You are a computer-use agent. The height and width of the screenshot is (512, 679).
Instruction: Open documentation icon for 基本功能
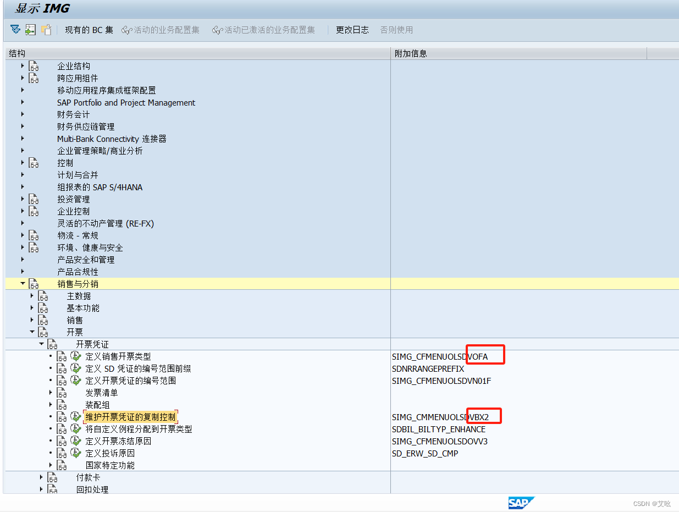click(43, 308)
